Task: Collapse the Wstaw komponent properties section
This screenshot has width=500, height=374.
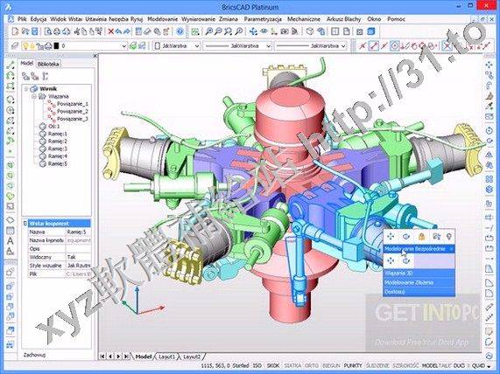Action: [x=25, y=224]
